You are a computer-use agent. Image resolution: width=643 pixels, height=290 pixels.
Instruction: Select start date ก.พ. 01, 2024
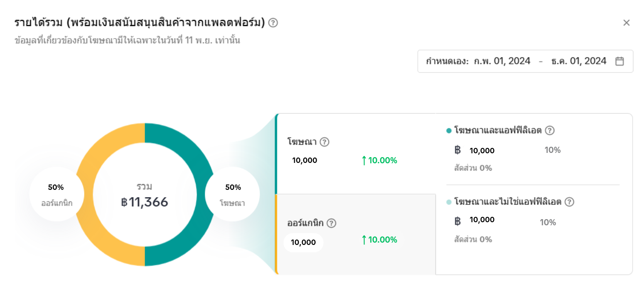[502, 61]
